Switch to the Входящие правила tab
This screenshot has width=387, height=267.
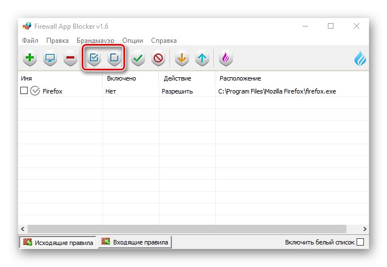click(135, 242)
